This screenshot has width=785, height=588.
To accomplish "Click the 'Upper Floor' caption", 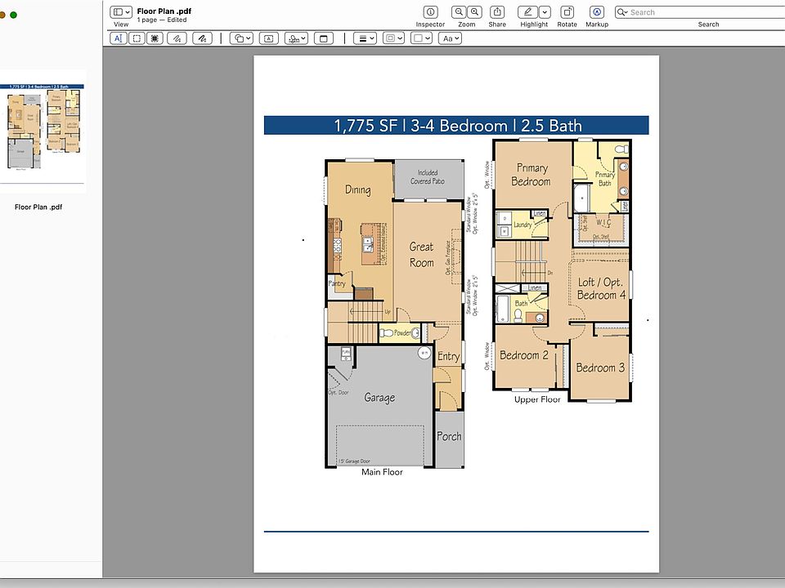I will click(537, 399).
